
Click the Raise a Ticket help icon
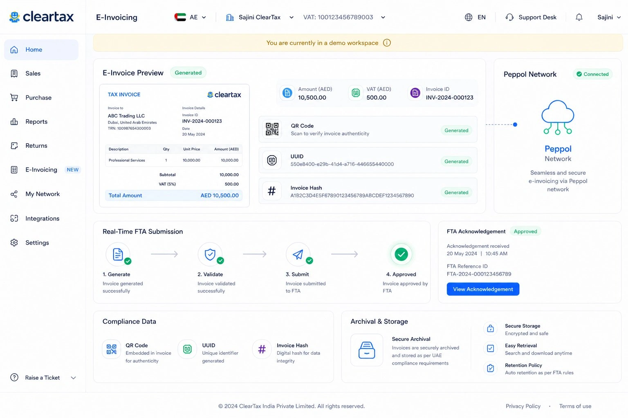[x=14, y=378]
